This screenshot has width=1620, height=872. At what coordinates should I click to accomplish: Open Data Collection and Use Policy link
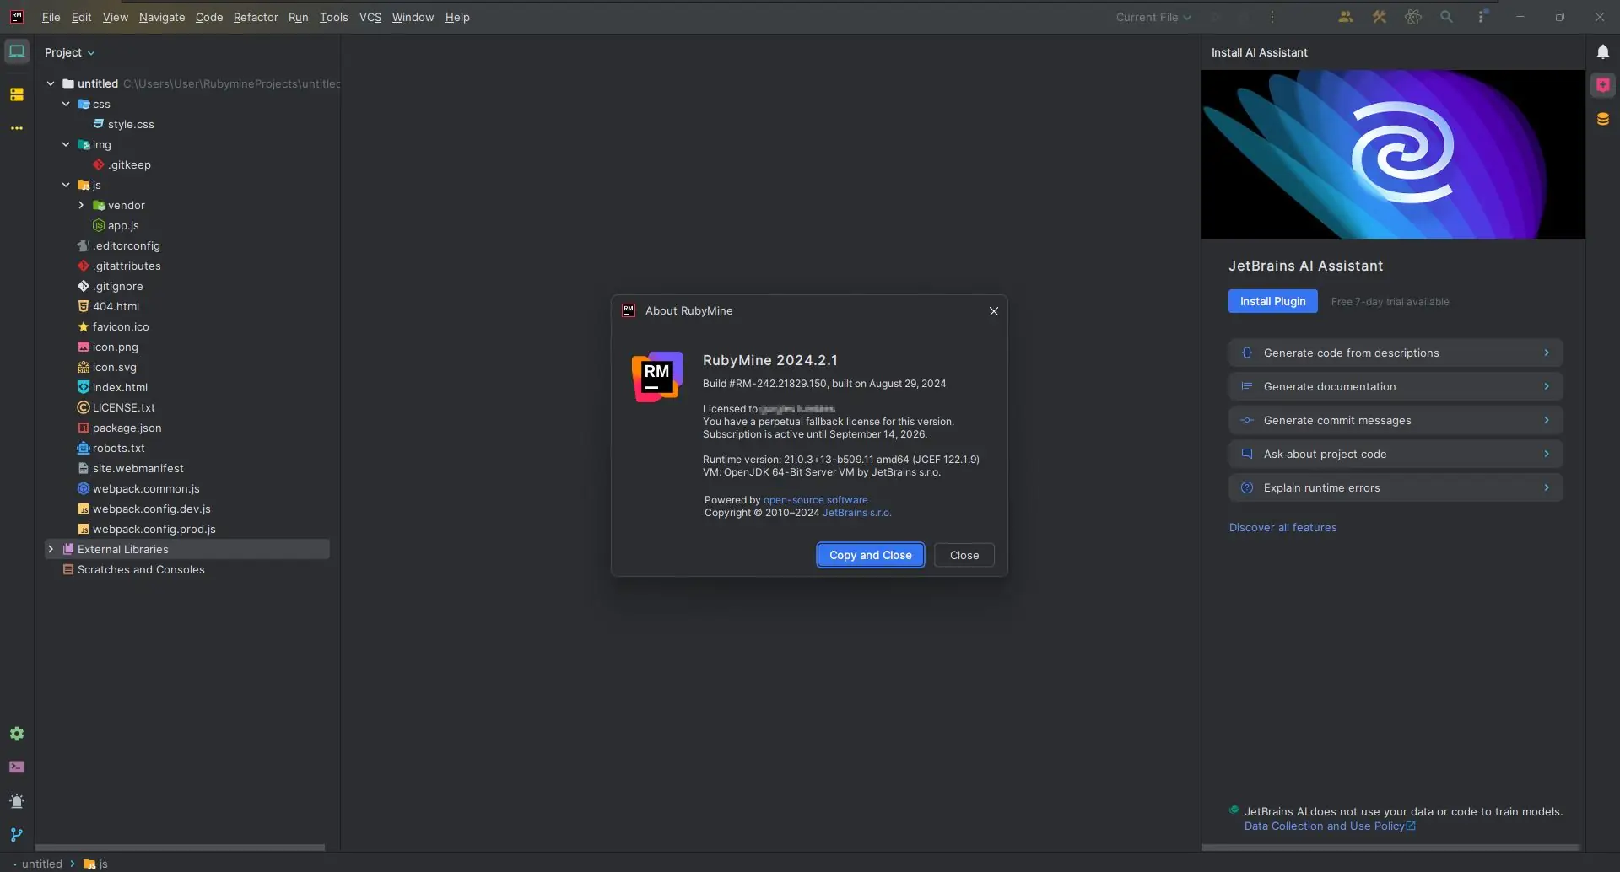[1330, 826]
